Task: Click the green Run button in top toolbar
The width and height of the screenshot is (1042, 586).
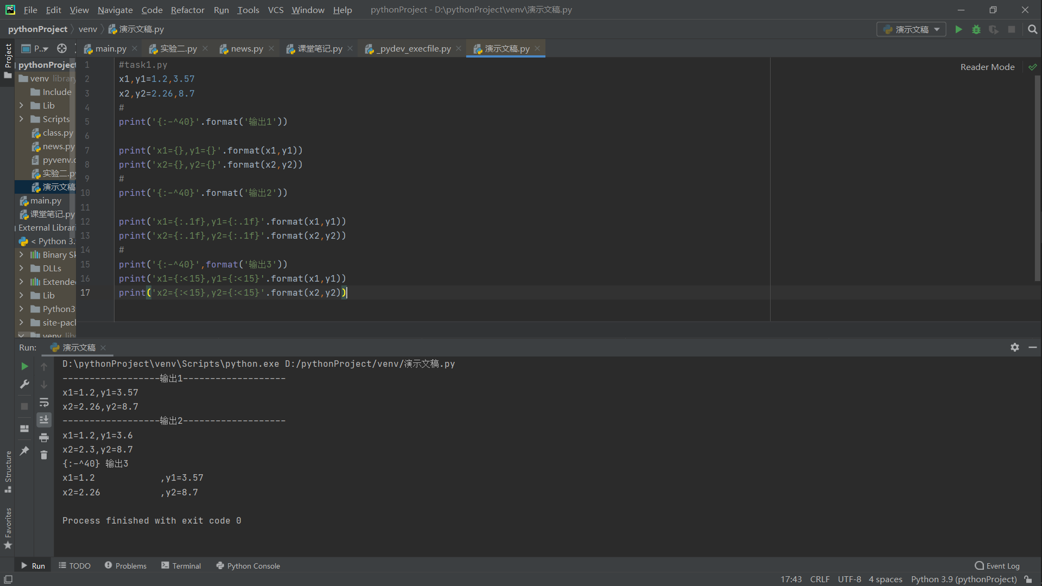Action: [x=958, y=29]
